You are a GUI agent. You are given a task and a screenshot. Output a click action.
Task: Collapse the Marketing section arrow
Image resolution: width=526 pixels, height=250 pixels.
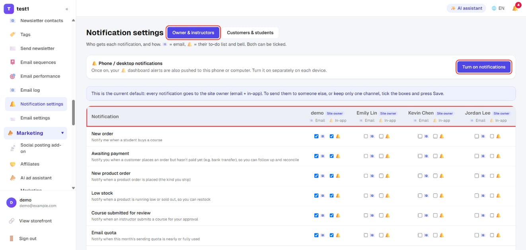click(x=62, y=133)
